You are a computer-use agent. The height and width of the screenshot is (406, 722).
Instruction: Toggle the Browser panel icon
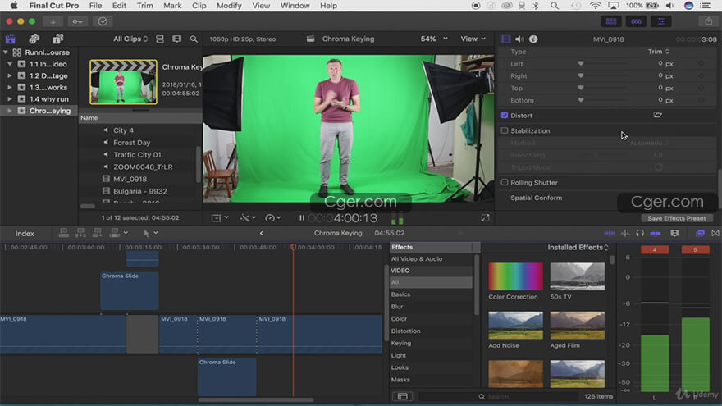point(611,21)
